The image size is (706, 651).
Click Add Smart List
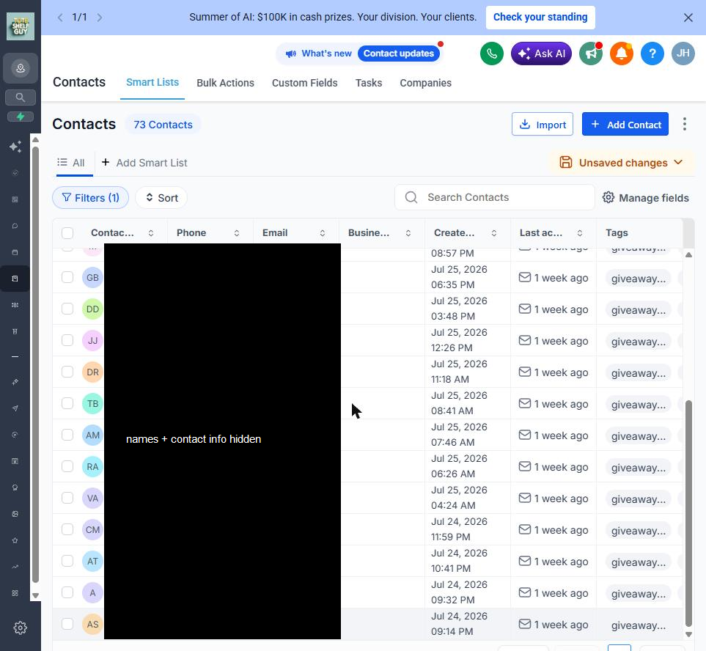pos(144,163)
